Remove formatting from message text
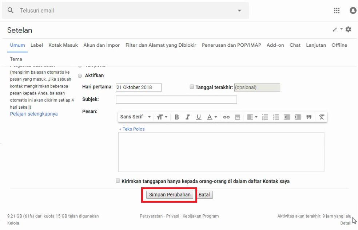Viewport: 358px width, 230px height. 322,117
